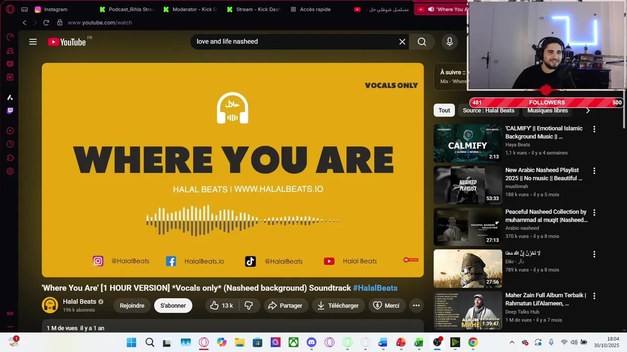Screen dimensions: 627x352
Task: Open the Nasheed Playlist 53:33 thumbnail
Action: pyautogui.click(x=468, y=185)
